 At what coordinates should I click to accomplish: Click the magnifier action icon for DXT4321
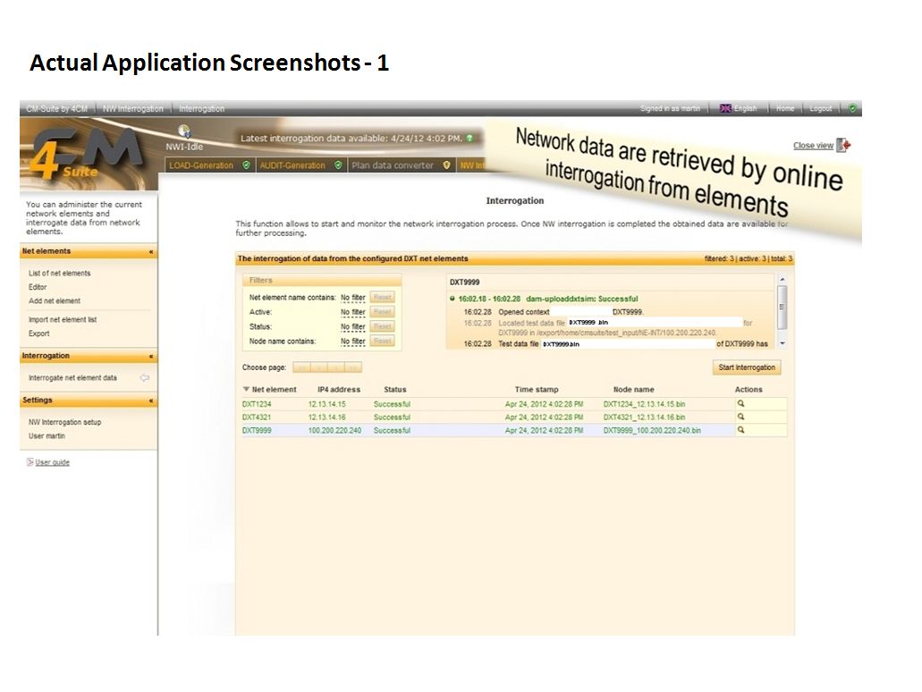click(740, 417)
